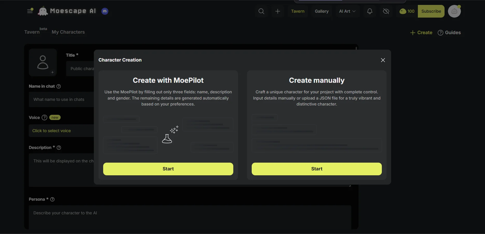The height and width of the screenshot is (234, 485).
Task: Open the Guides help link
Action: 449,33
